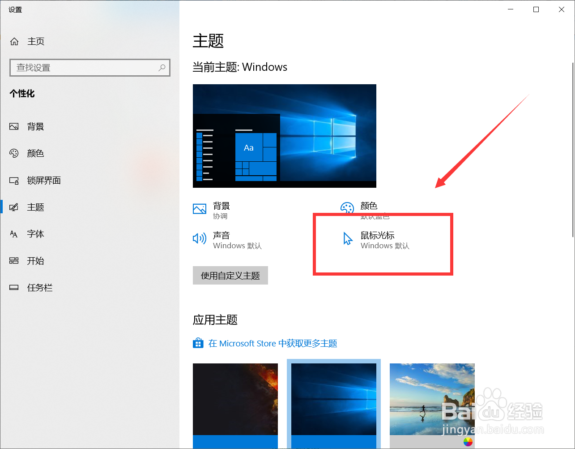Image resolution: width=575 pixels, height=449 pixels.
Task: Maximize the 设置 window
Action: point(536,9)
